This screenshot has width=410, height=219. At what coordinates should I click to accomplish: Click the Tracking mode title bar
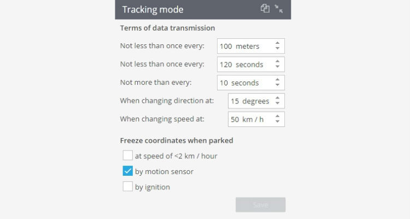203,9
